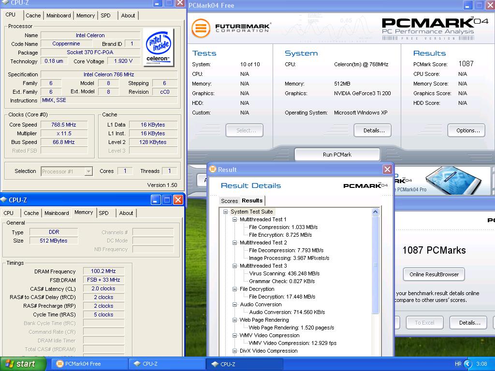Click Grammar Check: 0.827 KB/s row

coord(282,281)
